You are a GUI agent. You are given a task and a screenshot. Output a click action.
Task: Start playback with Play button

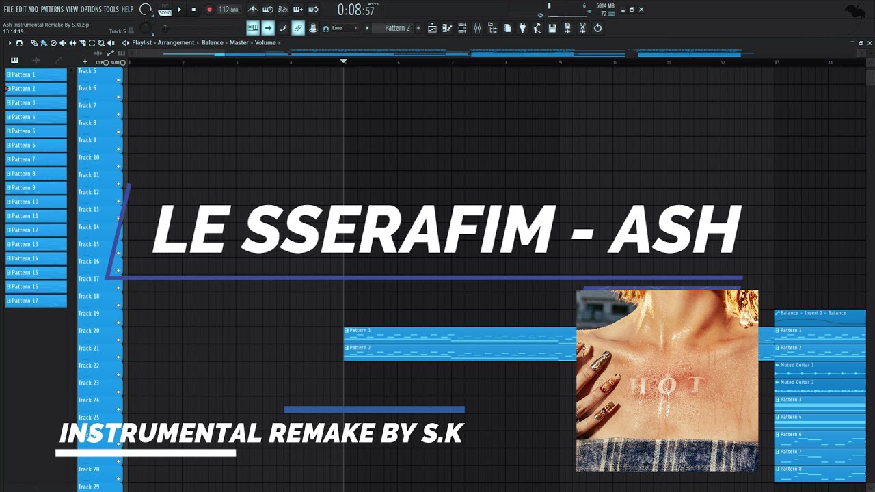179,10
